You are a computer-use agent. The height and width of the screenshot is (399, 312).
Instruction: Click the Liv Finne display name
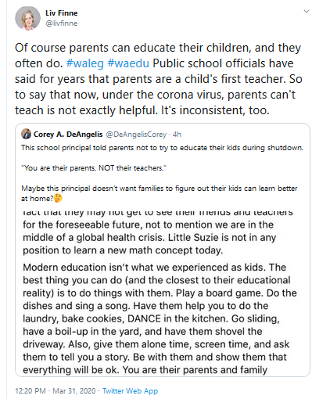click(62, 13)
